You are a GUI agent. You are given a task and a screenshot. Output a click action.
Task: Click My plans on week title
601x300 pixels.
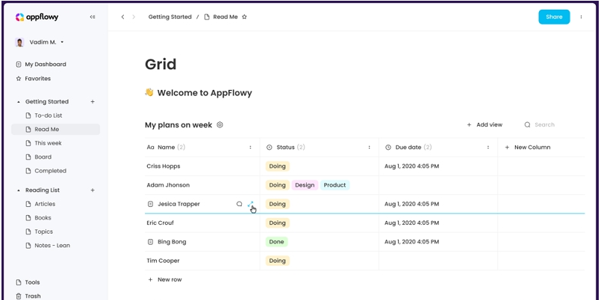[x=178, y=125]
